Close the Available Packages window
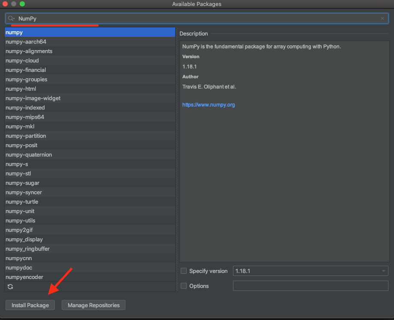 coord(5,4)
